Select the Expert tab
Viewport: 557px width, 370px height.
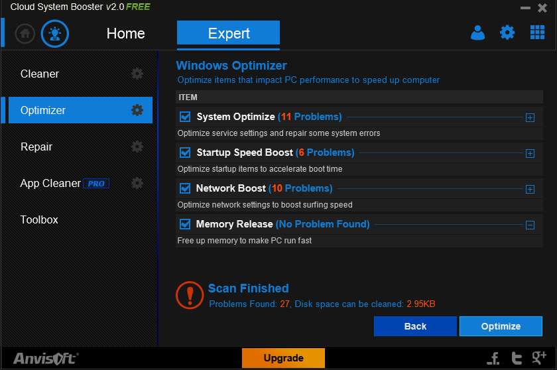point(228,33)
